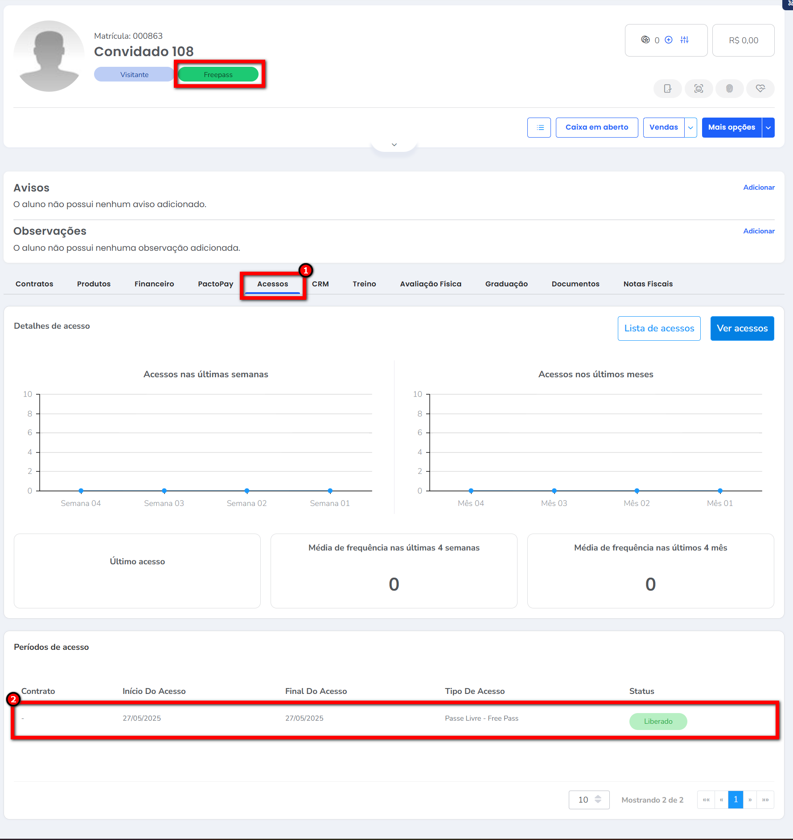Click the Ver acessos button
Image resolution: width=793 pixels, height=840 pixels.
click(742, 328)
